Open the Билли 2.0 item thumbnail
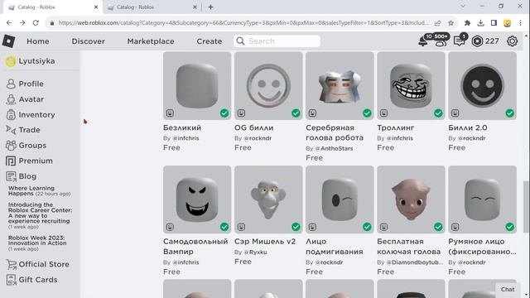This screenshot has height=298, width=530. 482,86
